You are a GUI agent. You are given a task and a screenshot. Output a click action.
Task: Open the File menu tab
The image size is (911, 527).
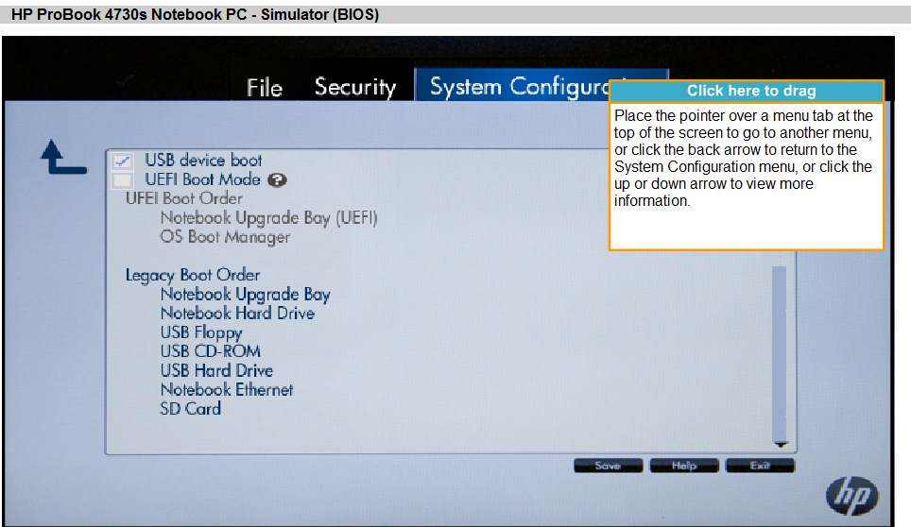click(265, 88)
